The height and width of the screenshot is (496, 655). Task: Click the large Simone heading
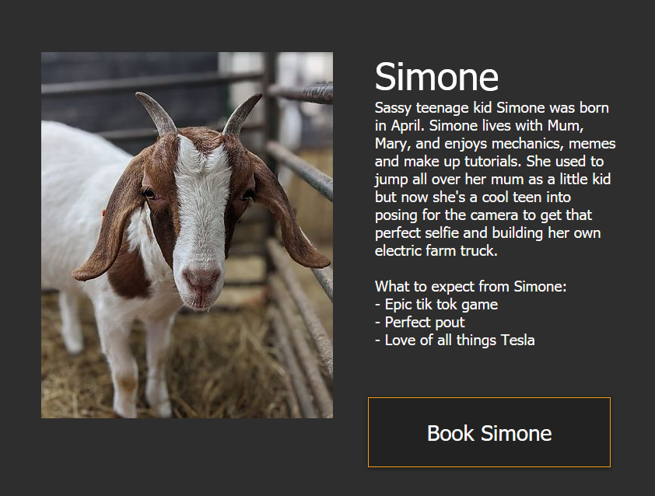(436, 76)
